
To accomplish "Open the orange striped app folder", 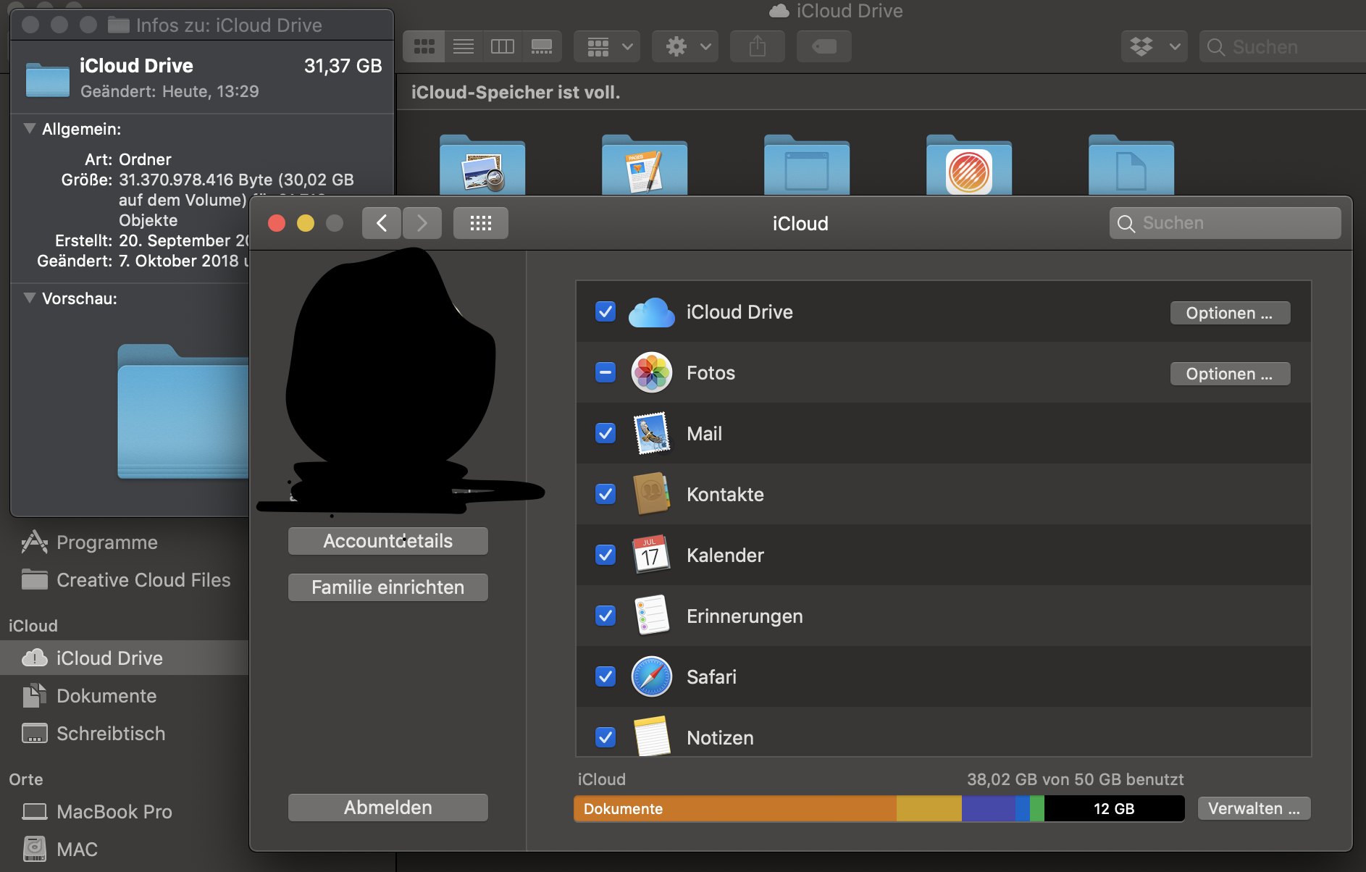I will [969, 165].
